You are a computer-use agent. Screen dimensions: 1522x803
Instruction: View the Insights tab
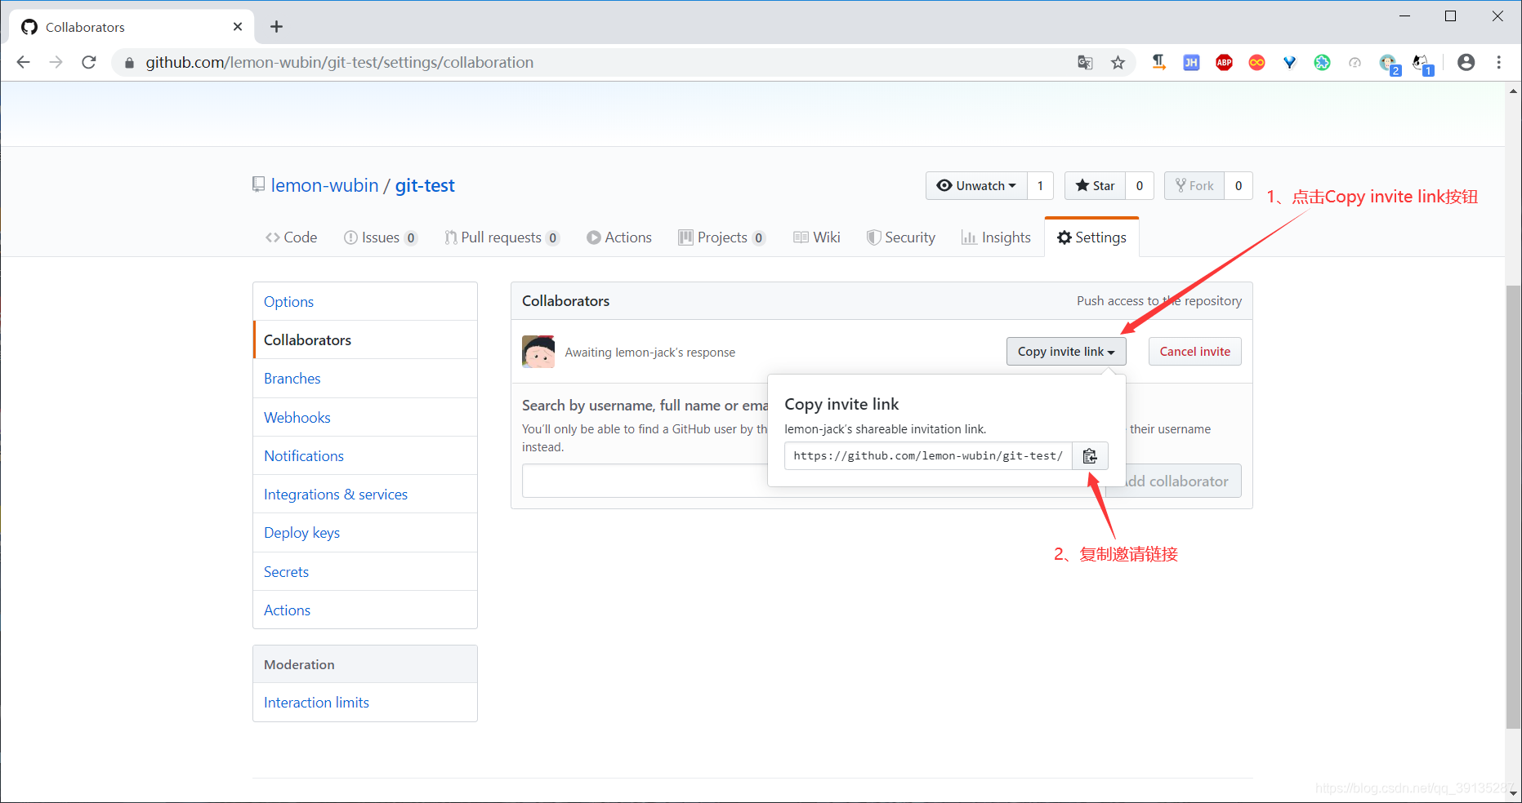[x=997, y=237]
